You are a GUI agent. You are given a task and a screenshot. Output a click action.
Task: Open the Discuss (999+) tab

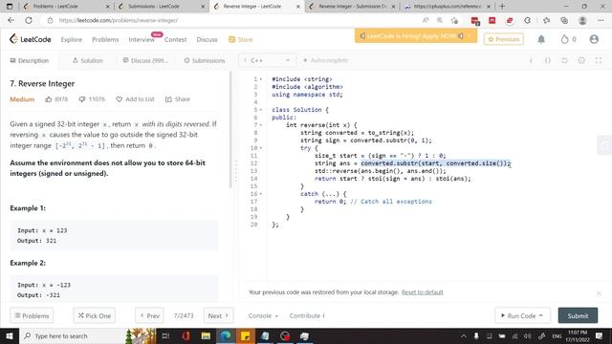[x=145, y=60]
